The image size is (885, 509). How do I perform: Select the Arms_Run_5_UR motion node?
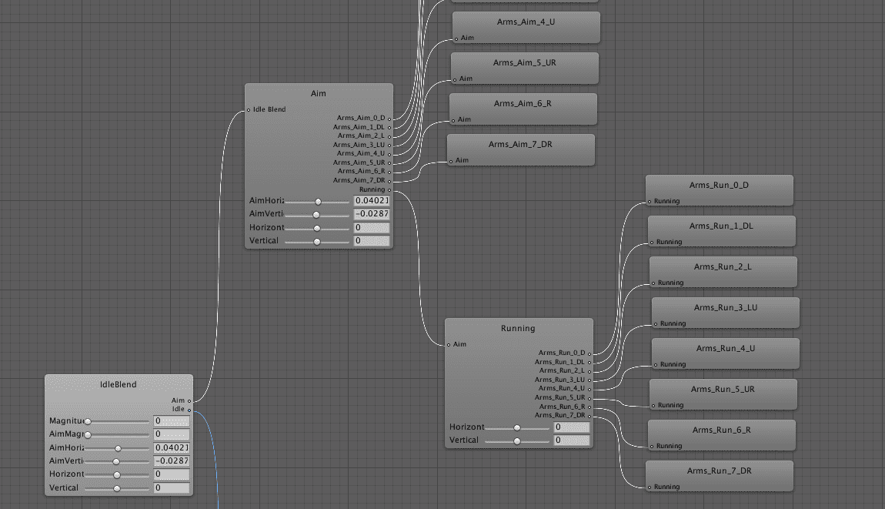[x=723, y=389]
